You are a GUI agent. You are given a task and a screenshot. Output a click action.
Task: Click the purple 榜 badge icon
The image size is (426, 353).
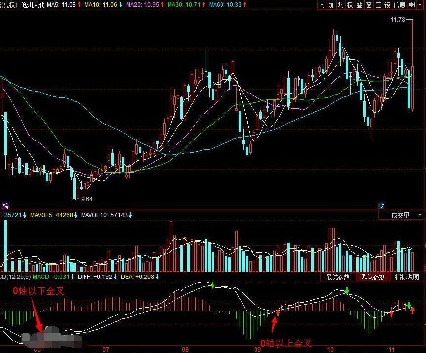[x=6, y=206]
